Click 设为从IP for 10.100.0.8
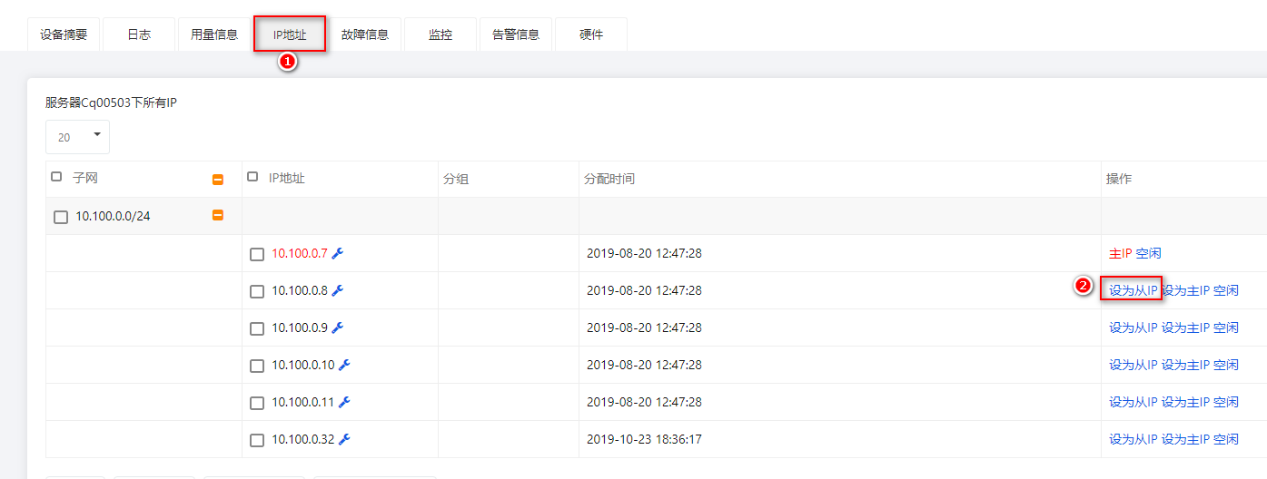The height and width of the screenshot is (479, 1267). click(x=1133, y=290)
